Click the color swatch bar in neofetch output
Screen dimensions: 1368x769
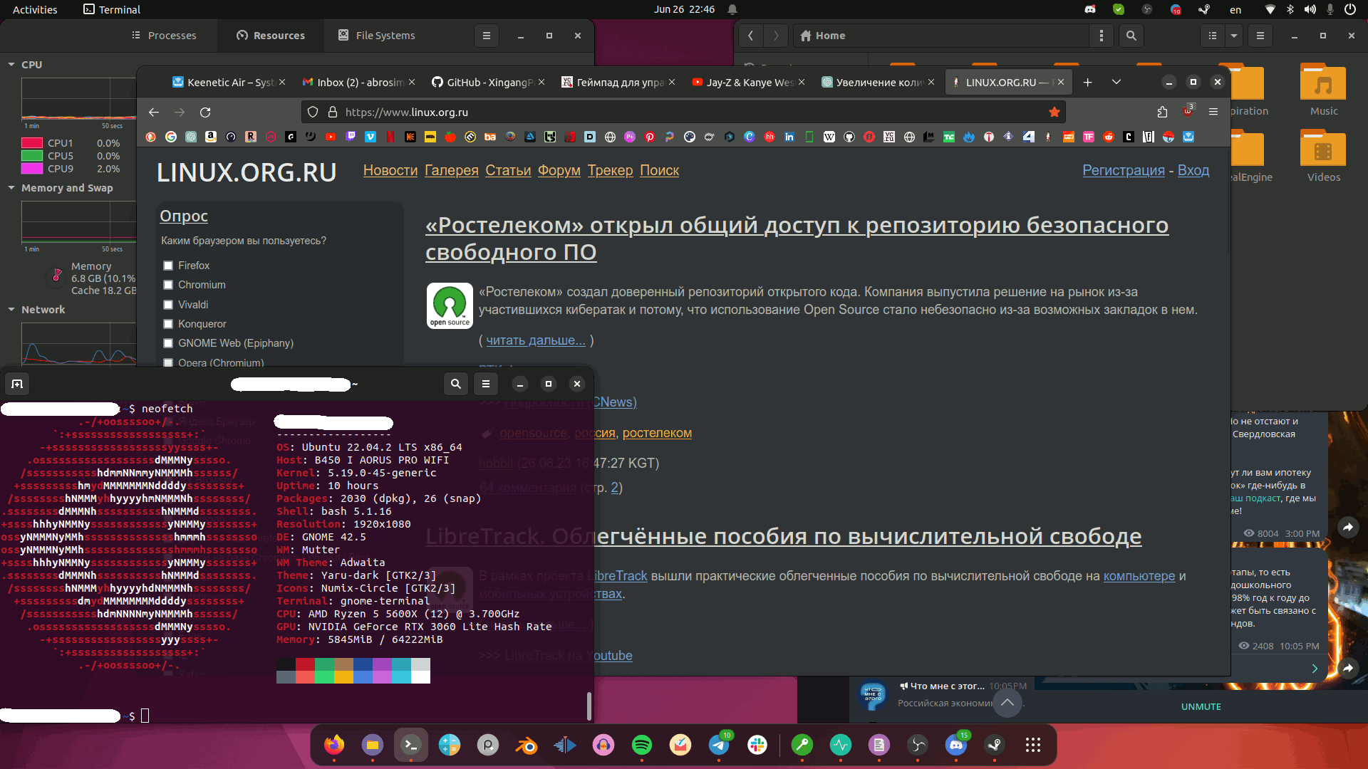[x=353, y=669]
